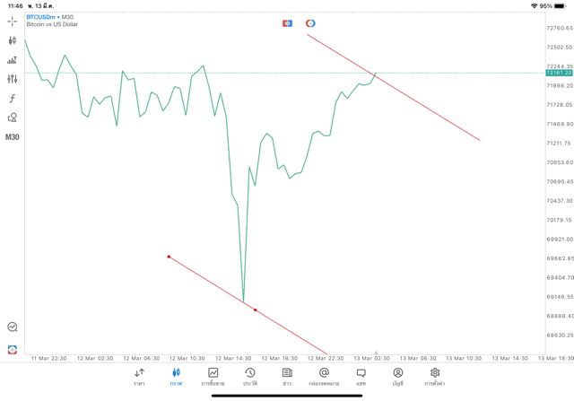The height and width of the screenshot is (401, 574).
Task: Open the BTCUSDm symbol title
Action: click(40, 17)
